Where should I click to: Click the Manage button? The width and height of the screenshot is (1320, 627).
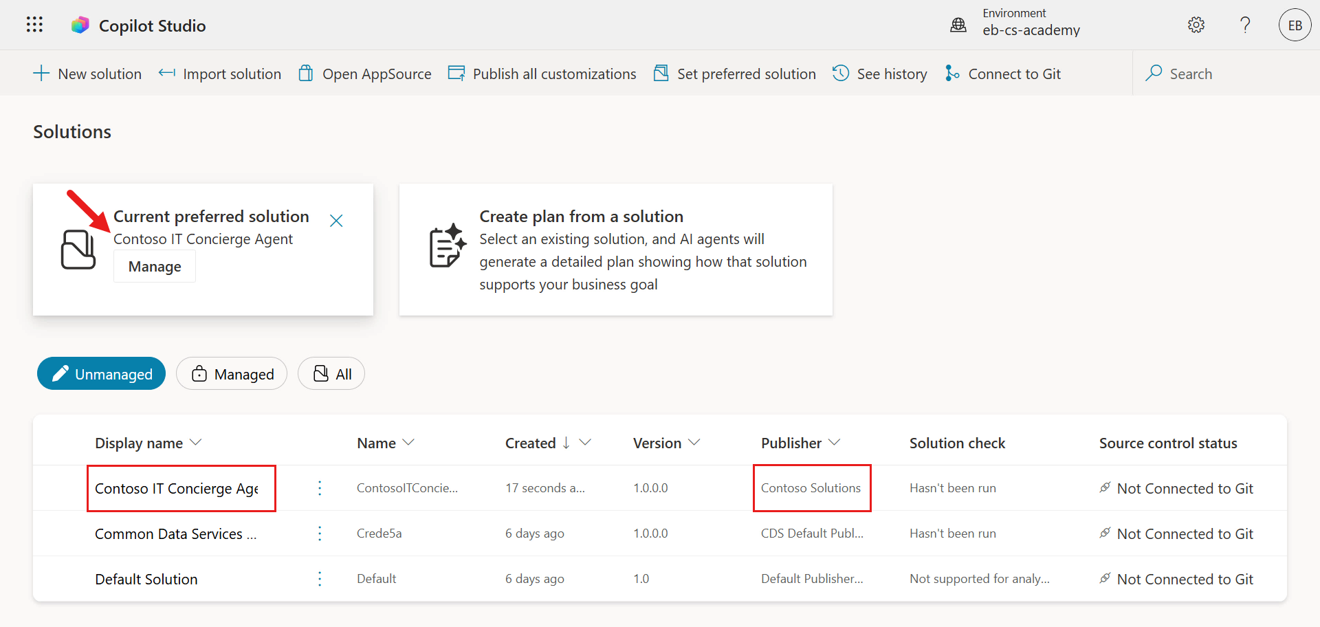pos(155,267)
